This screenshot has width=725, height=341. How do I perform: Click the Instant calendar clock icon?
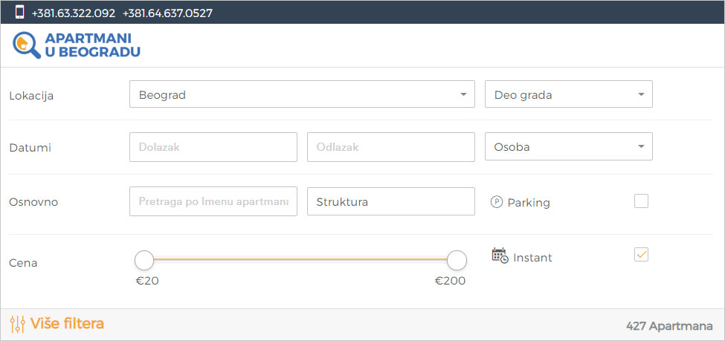click(500, 256)
